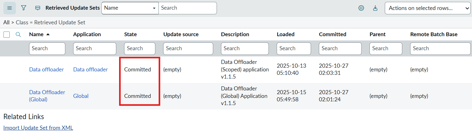The width and height of the screenshot is (472, 135).
Task: Click the Parent column search field
Action: pos(386,49)
